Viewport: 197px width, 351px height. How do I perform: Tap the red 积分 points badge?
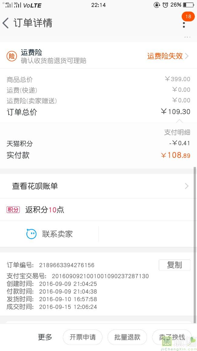click(x=13, y=210)
